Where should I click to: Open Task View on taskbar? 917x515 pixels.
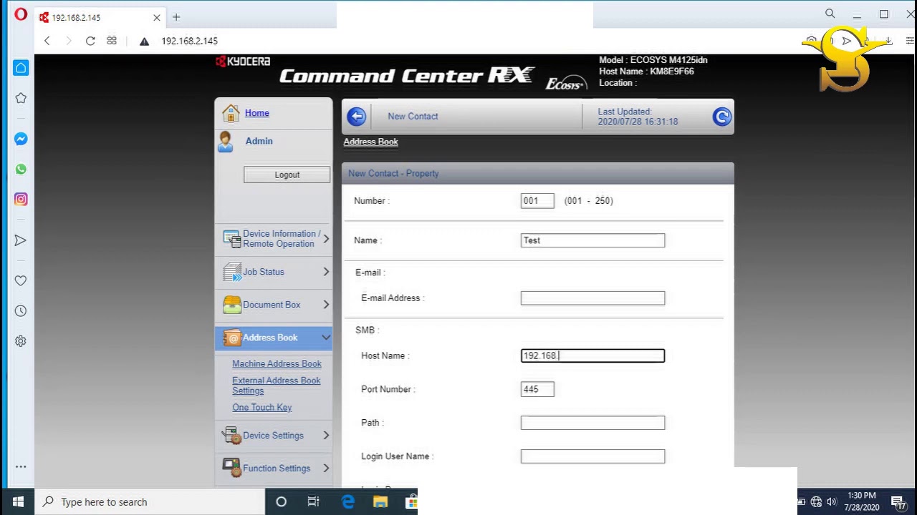pos(314,502)
